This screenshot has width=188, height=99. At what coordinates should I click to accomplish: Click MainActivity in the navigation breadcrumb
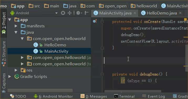click(175, 6)
